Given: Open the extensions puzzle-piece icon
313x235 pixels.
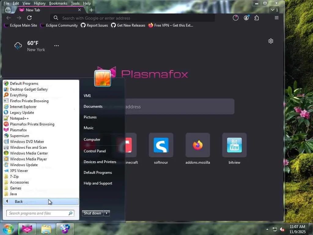Looking at the screenshot, I should [x=256, y=18].
